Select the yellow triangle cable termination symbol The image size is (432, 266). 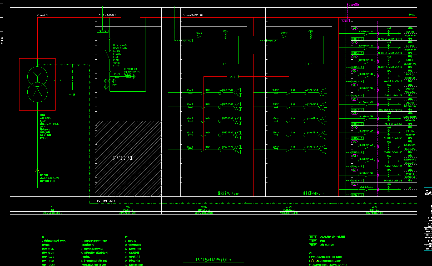[37, 171]
